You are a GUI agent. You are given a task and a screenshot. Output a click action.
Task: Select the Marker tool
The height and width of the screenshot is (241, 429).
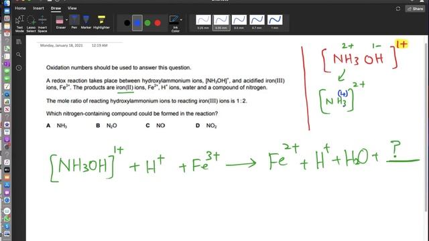pyautogui.click(x=86, y=22)
